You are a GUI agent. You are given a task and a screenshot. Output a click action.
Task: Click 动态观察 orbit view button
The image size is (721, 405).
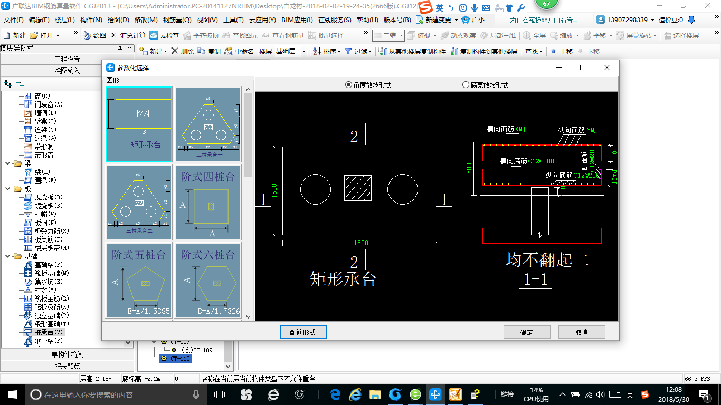pos(458,35)
